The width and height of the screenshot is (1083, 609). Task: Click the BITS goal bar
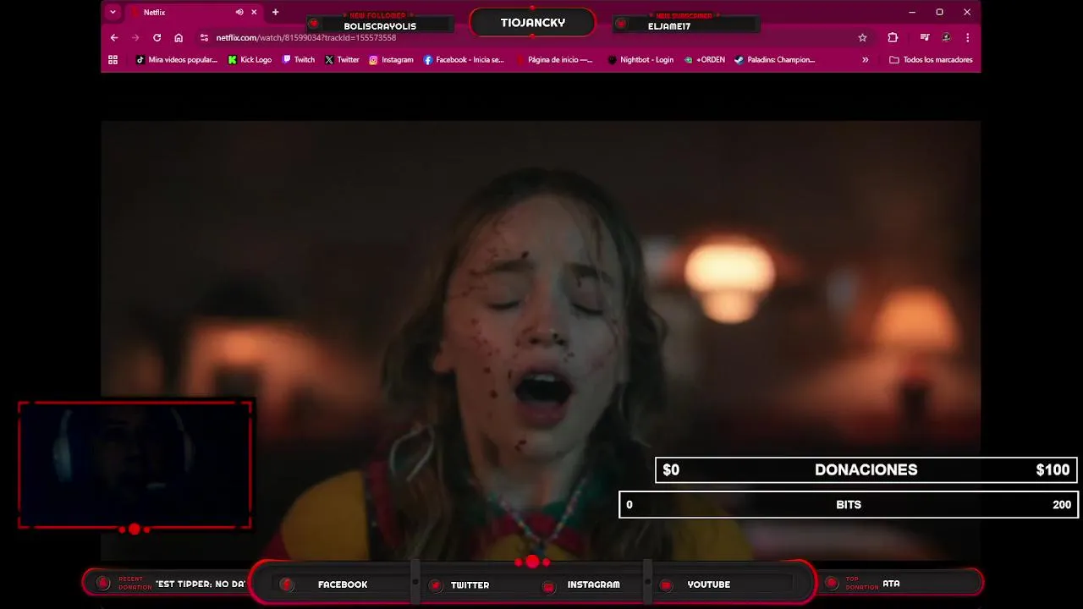click(x=849, y=505)
